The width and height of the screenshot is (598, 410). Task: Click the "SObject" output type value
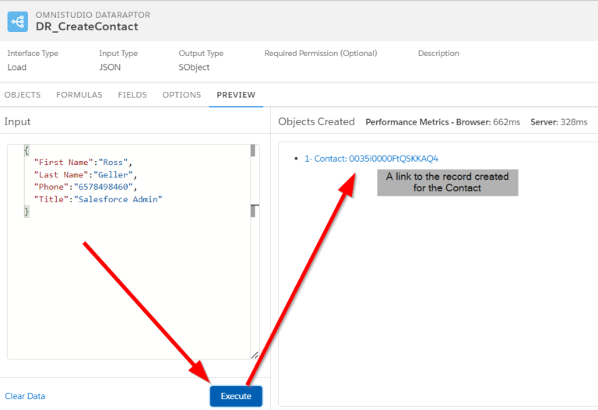coord(194,68)
